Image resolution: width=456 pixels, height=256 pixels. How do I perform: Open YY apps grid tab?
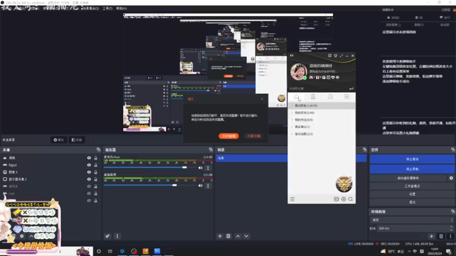pos(347,97)
